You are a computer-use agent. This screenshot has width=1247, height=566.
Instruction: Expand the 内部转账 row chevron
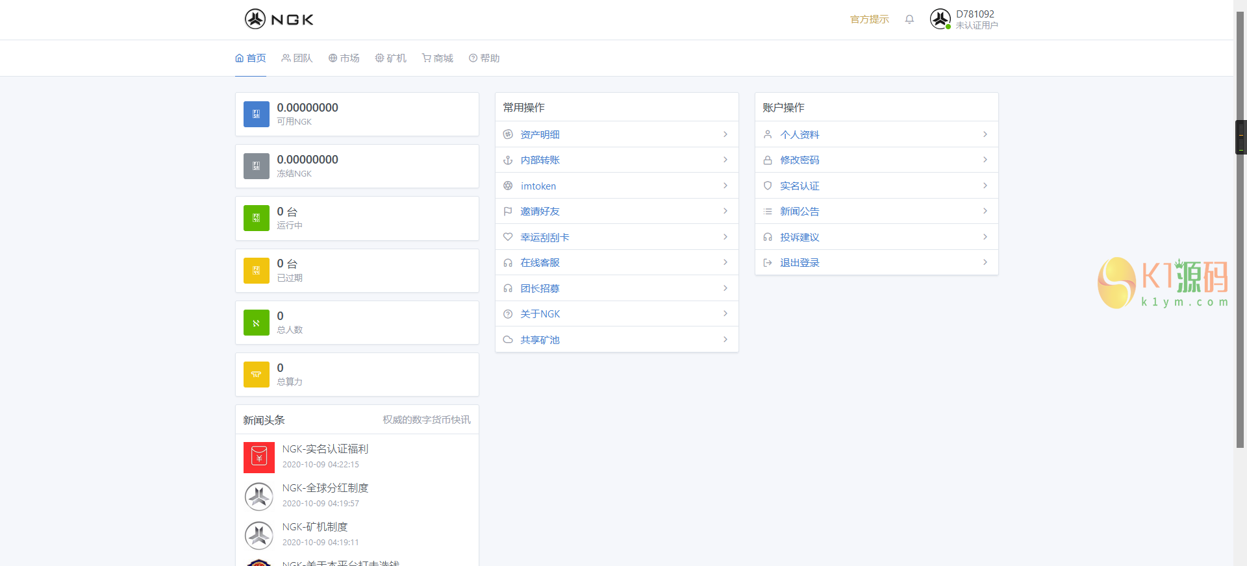[725, 160]
